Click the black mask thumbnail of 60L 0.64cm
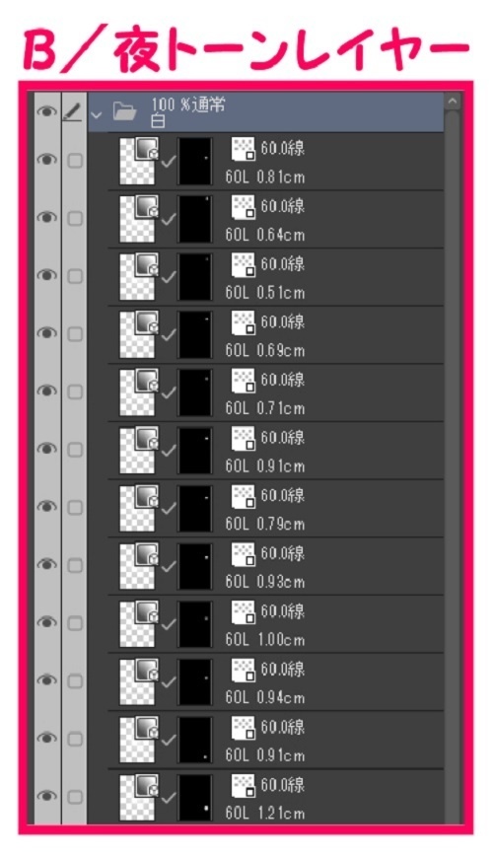The image size is (493, 855). [x=194, y=219]
